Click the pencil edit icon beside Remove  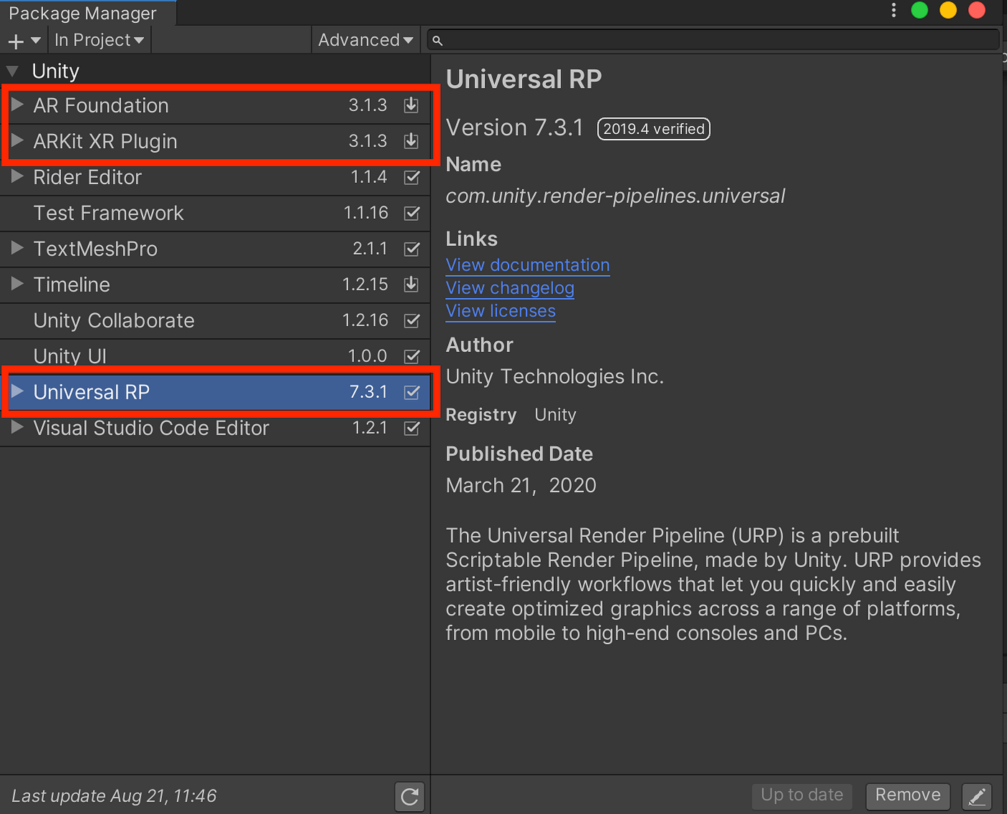pyautogui.click(x=977, y=796)
